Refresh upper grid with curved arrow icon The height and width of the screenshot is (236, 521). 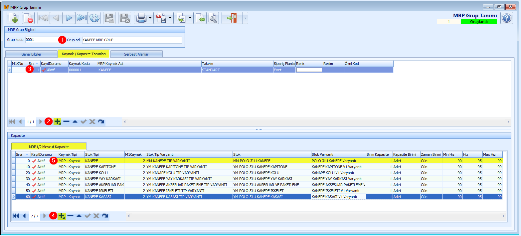101,122
